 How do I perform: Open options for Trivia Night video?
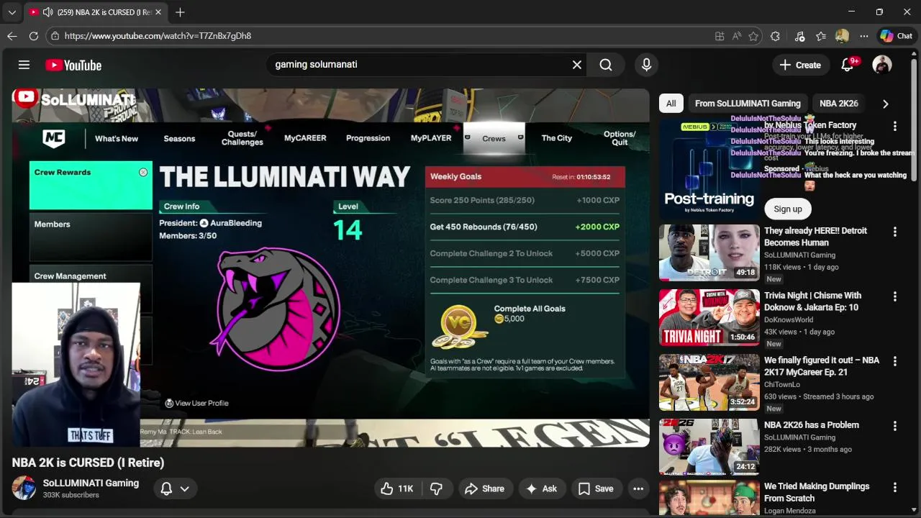tap(895, 296)
